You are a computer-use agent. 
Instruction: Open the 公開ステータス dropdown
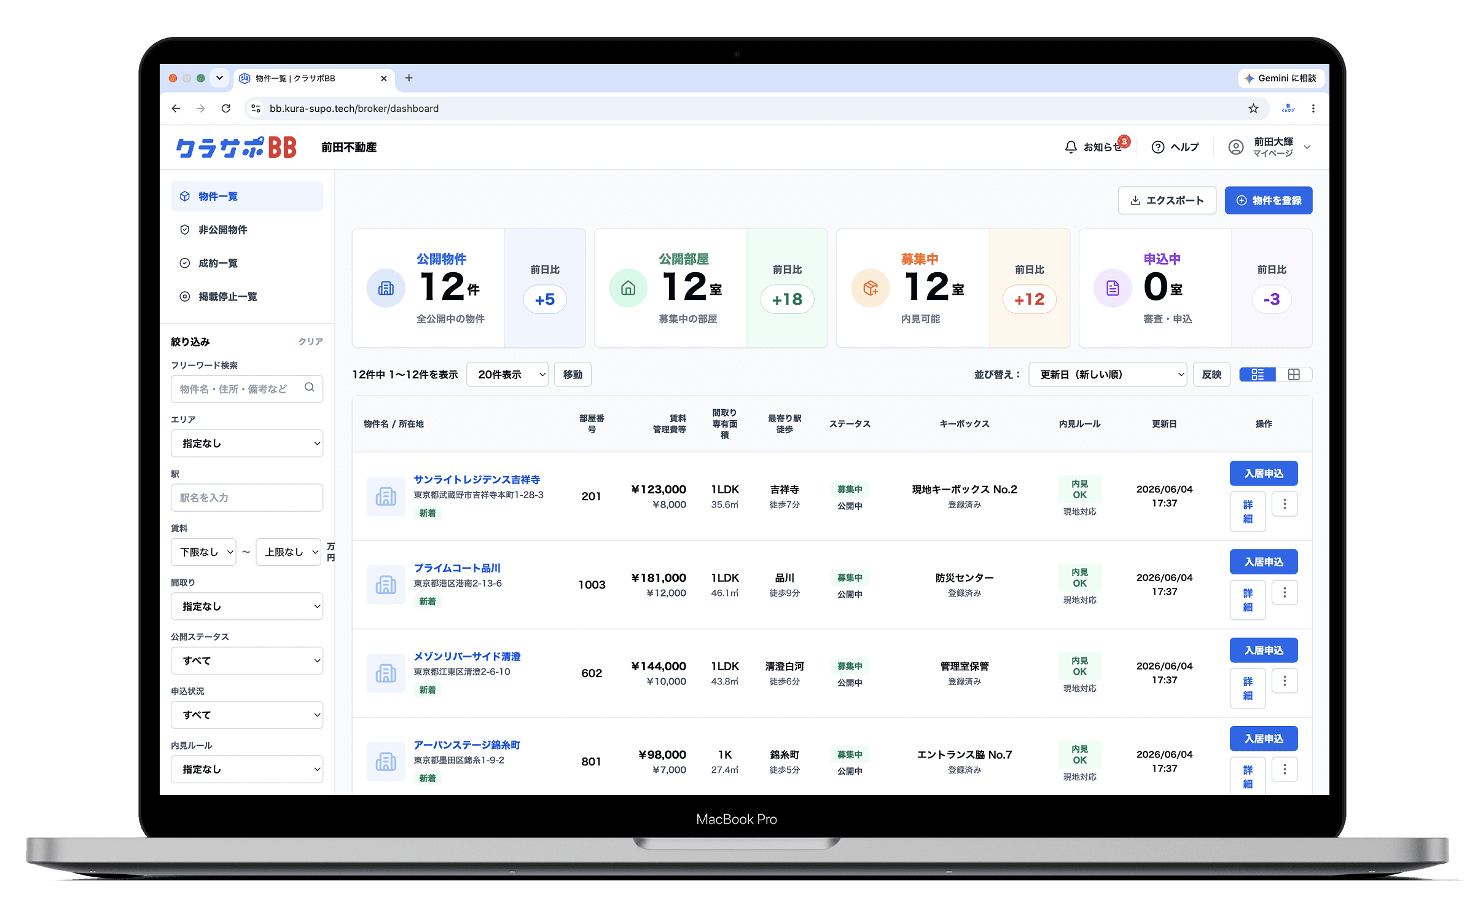247,661
